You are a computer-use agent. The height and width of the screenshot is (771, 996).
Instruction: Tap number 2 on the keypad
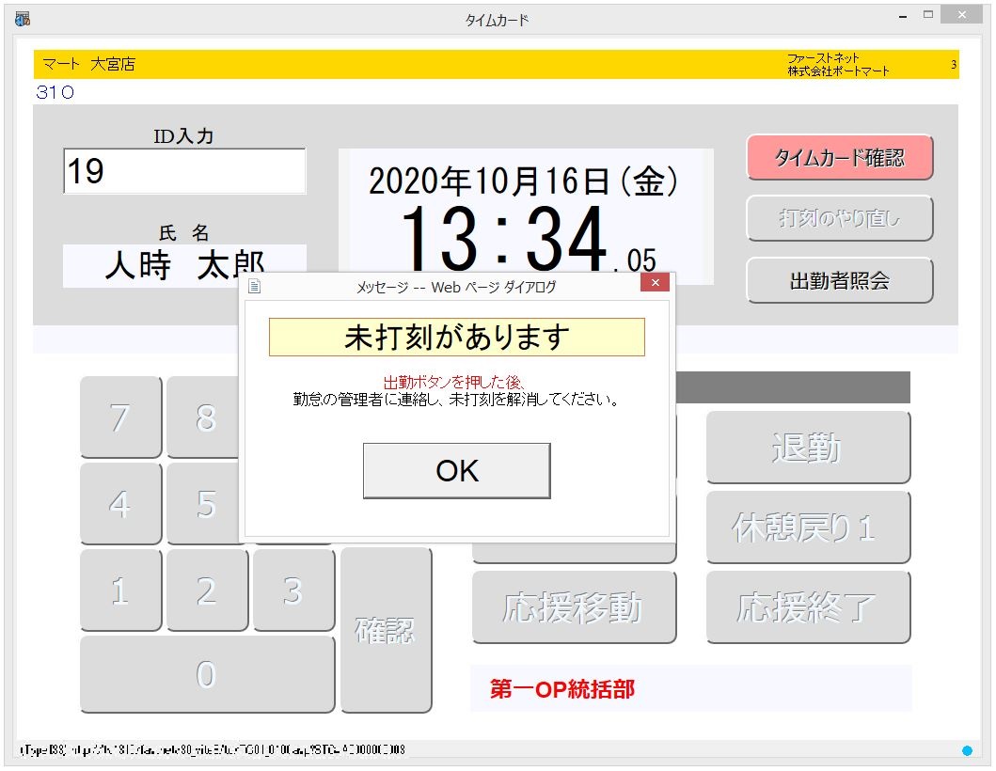click(207, 590)
